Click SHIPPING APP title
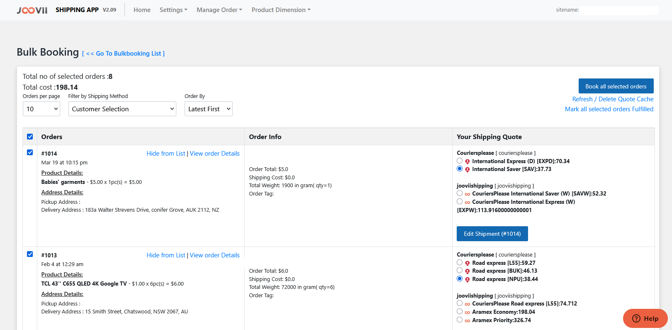The height and width of the screenshot is (330, 672). [x=77, y=10]
